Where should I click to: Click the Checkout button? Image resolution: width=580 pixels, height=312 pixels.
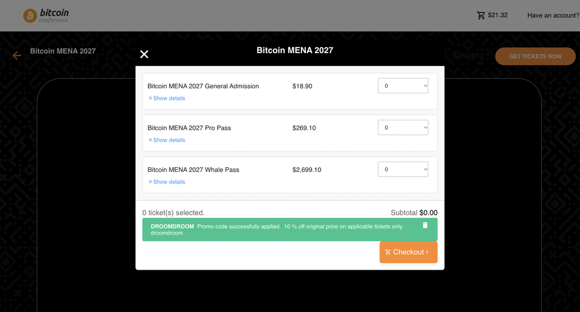pos(408,252)
